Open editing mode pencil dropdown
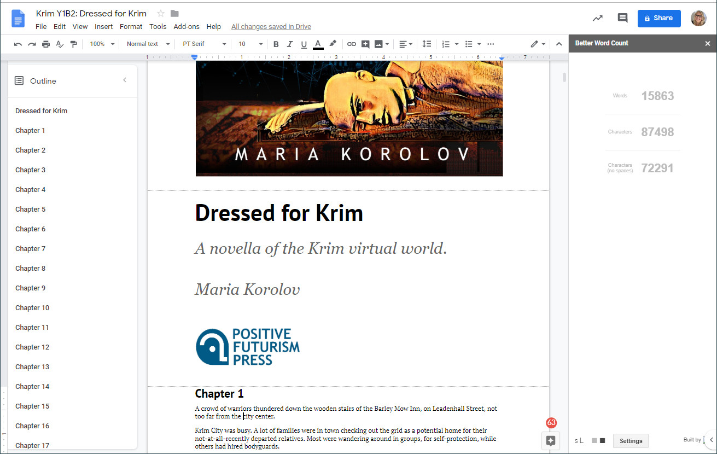717x454 pixels. pyautogui.click(x=538, y=44)
